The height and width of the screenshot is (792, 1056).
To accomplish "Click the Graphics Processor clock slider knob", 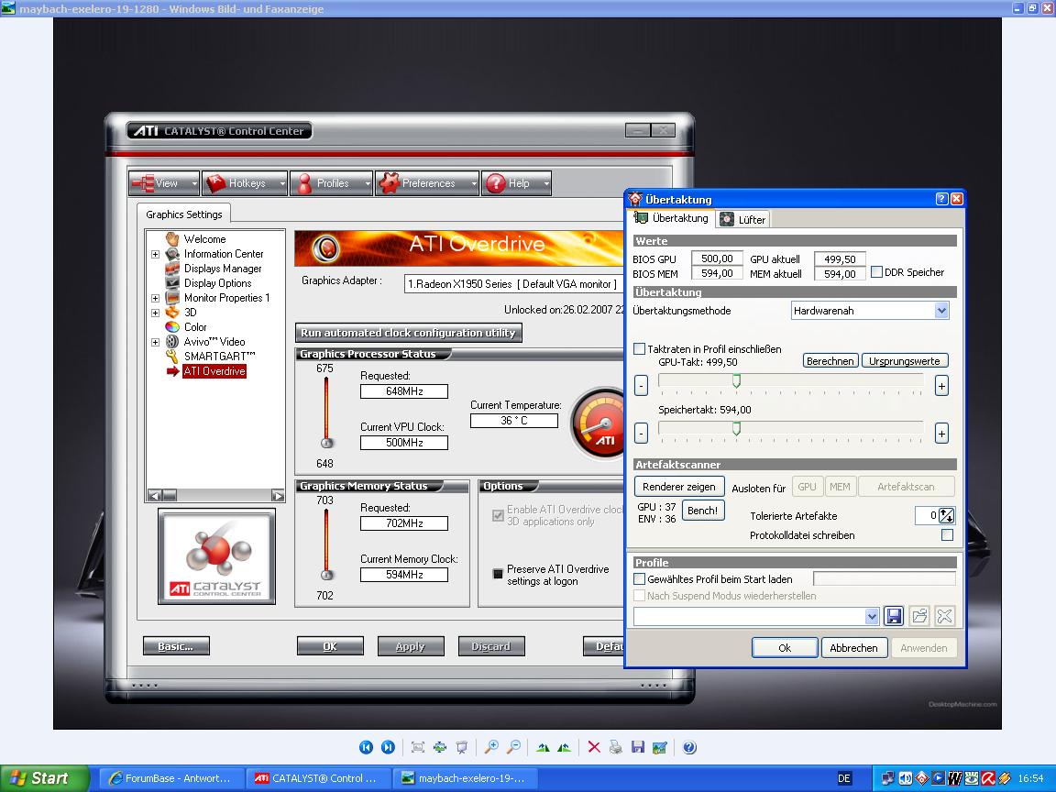I will pos(327,443).
